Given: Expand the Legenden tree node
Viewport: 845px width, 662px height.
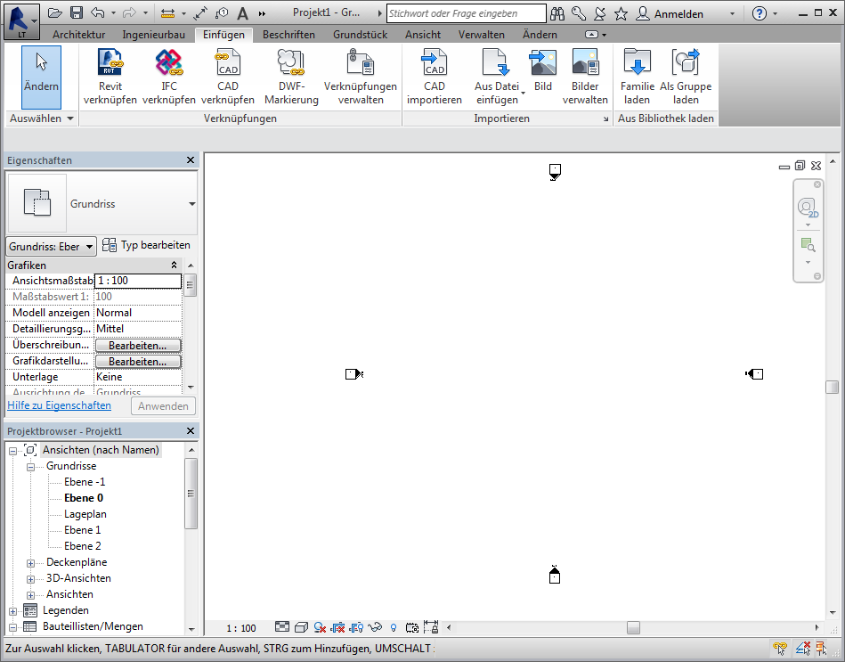Looking at the screenshot, I should pos(13,612).
